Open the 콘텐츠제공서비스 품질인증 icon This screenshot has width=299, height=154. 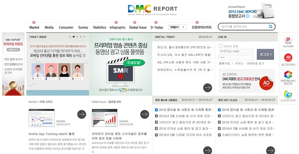pyautogui.click(x=288, y=77)
